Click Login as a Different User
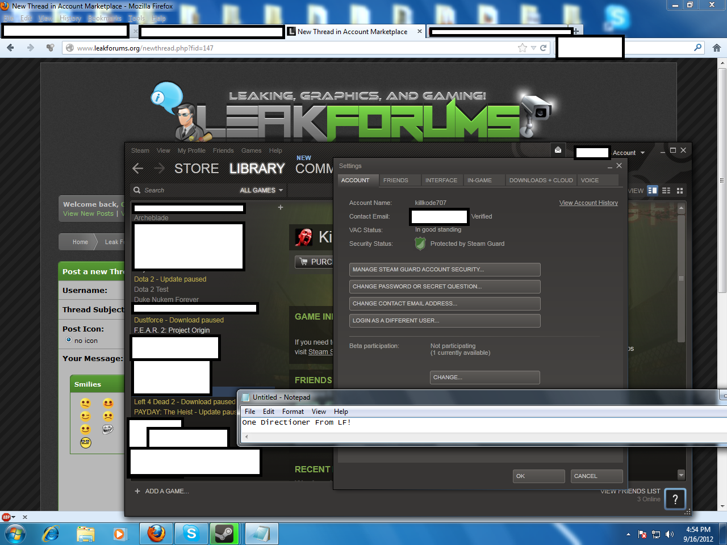The height and width of the screenshot is (545, 727). pyautogui.click(x=445, y=321)
